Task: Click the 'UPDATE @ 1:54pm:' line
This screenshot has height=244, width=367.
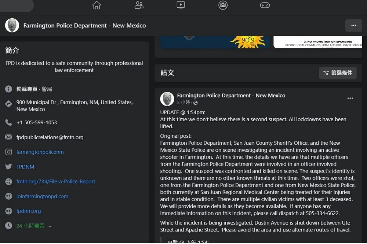Action: click(x=182, y=112)
